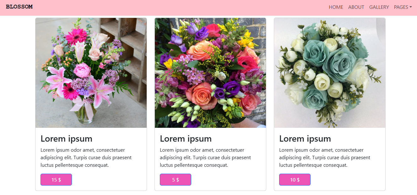Select the colorful mixed rose bouquet image
The width and height of the screenshot is (417, 195).
pos(210,73)
